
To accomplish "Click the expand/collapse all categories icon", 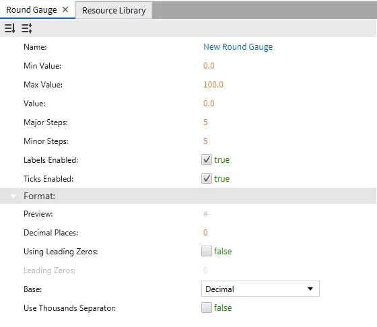I will pos(27,28).
